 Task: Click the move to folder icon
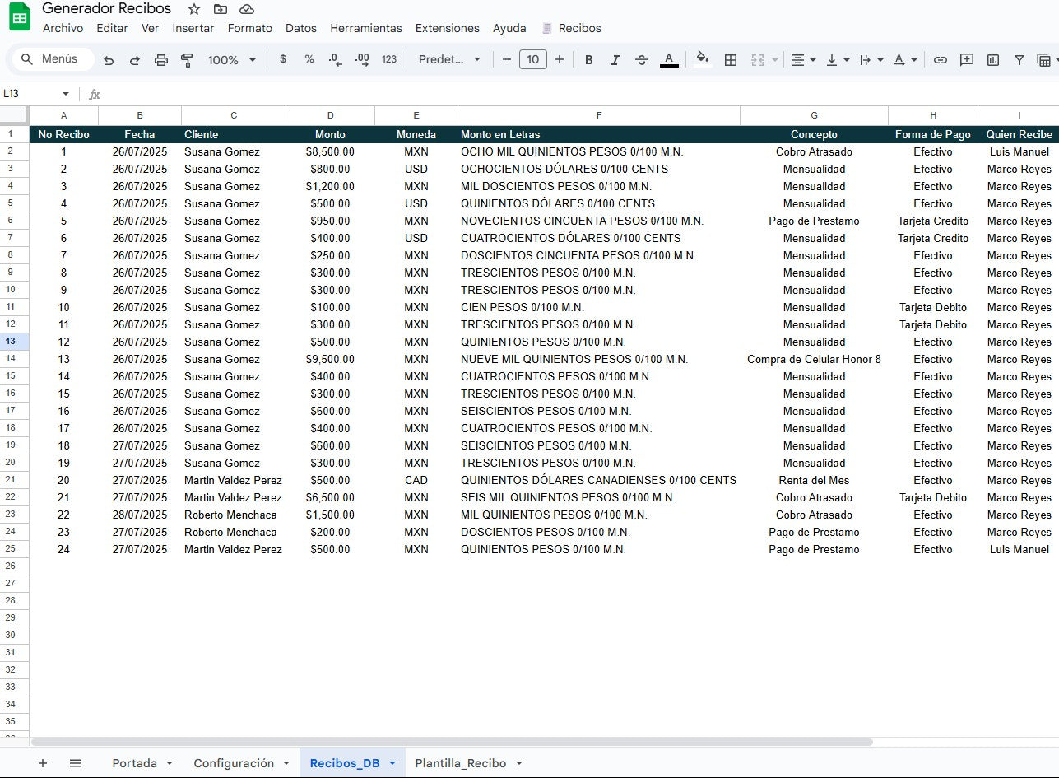click(x=220, y=9)
